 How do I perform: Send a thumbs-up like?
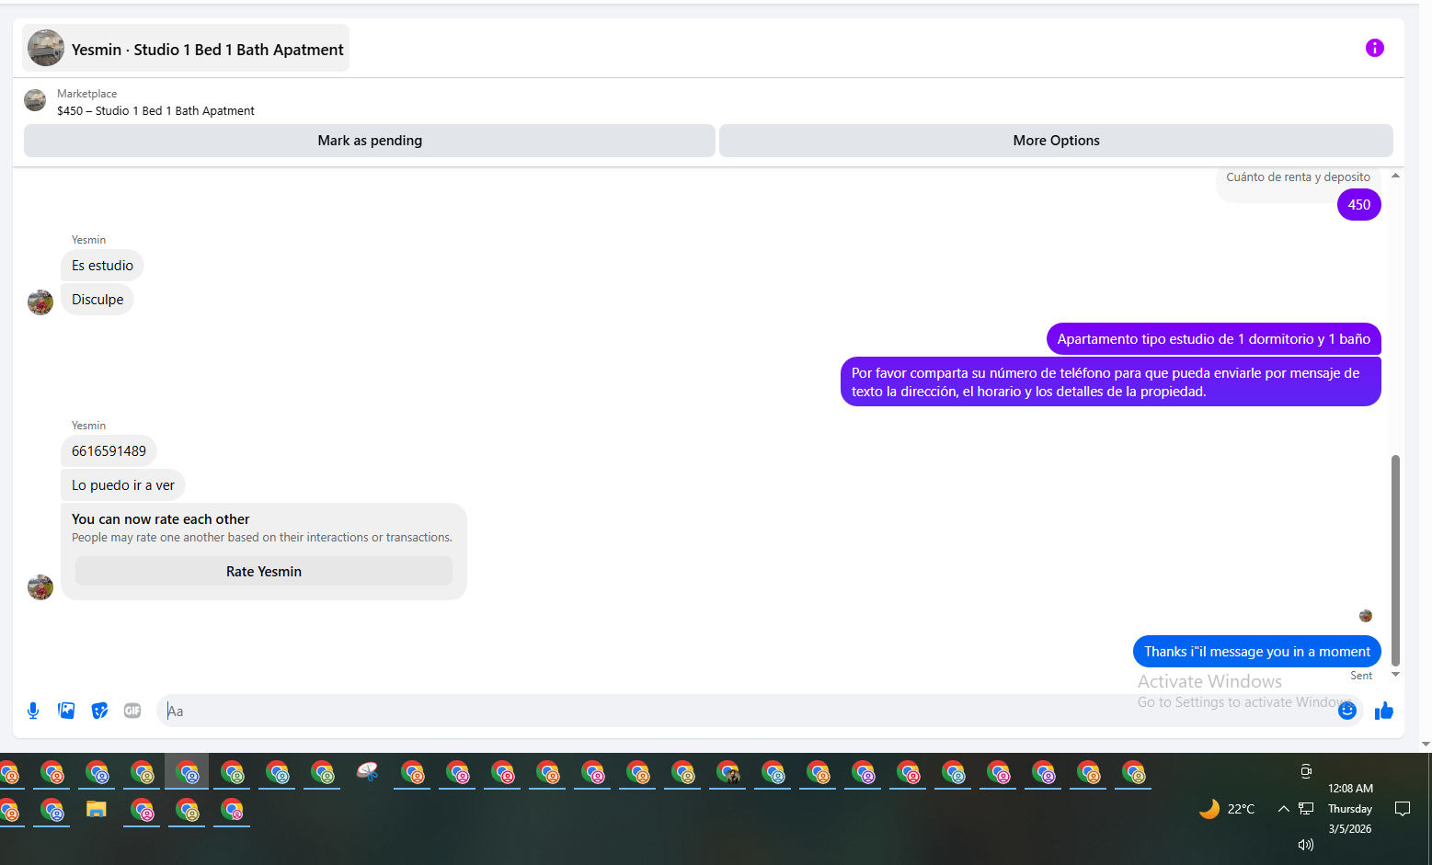(x=1384, y=711)
